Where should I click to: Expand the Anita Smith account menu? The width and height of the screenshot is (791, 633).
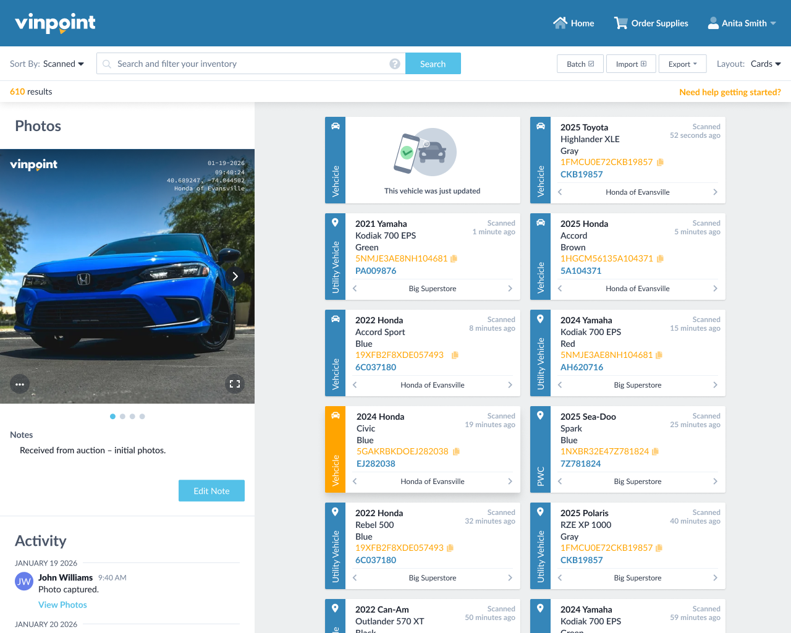773,23
